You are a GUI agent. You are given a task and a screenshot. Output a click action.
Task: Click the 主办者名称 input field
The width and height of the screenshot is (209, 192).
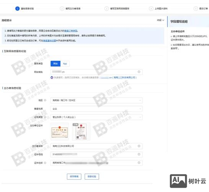point(96,146)
